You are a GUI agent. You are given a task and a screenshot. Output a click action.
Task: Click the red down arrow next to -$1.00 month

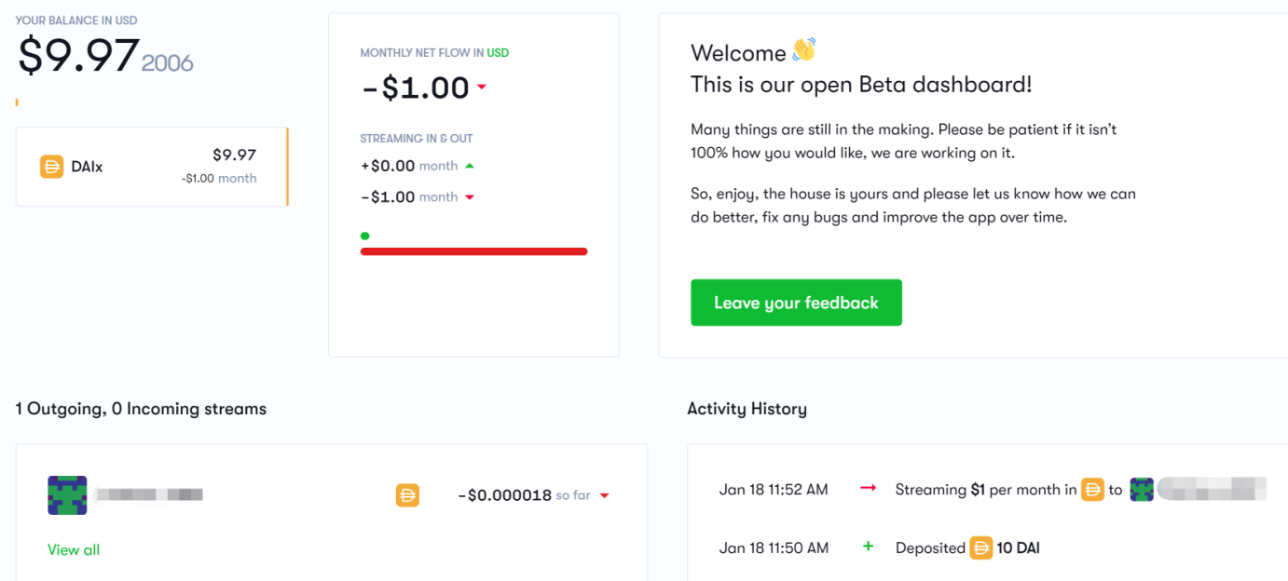pos(470,196)
